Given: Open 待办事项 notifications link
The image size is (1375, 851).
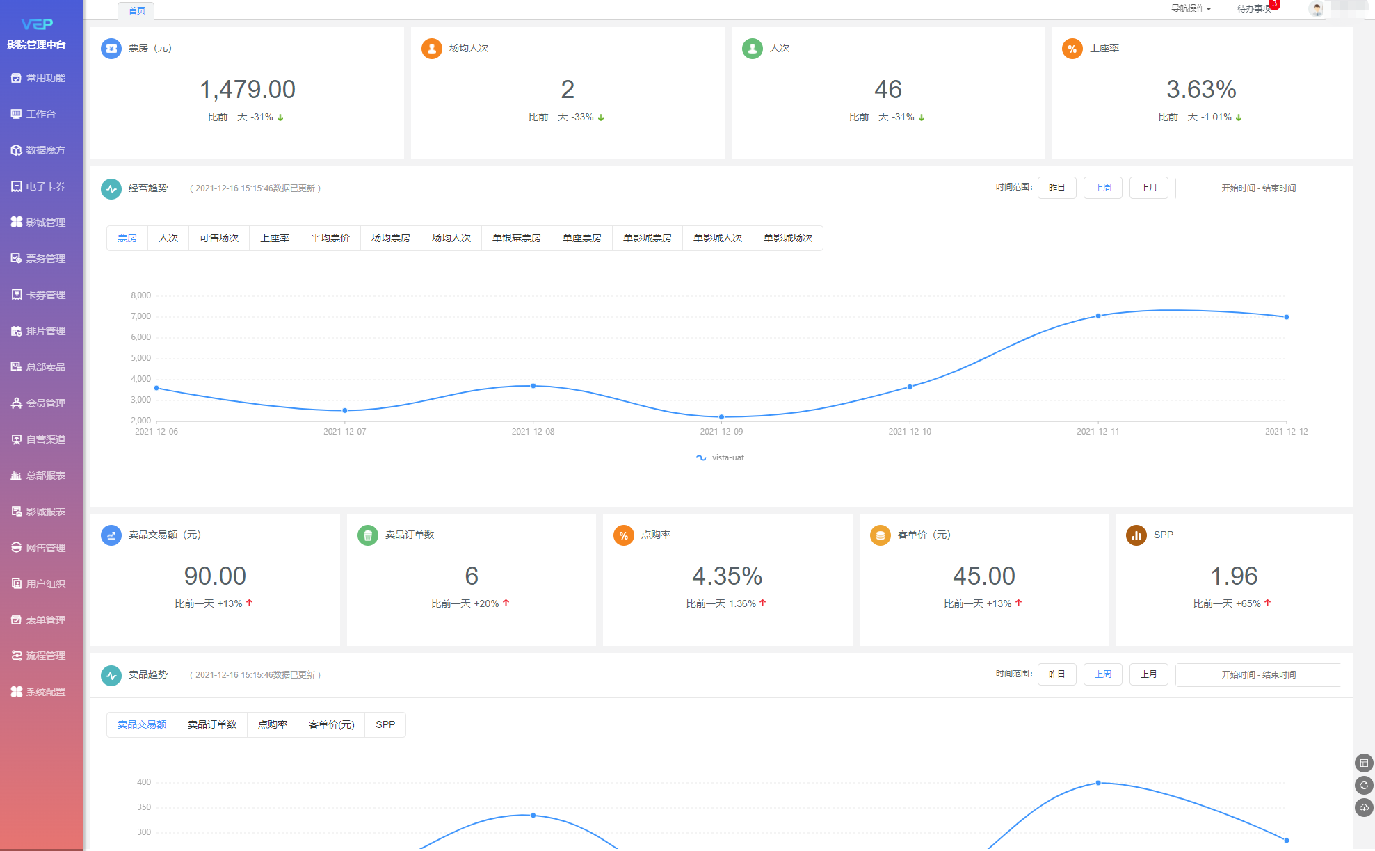Looking at the screenshot, I should (1254, 9).
